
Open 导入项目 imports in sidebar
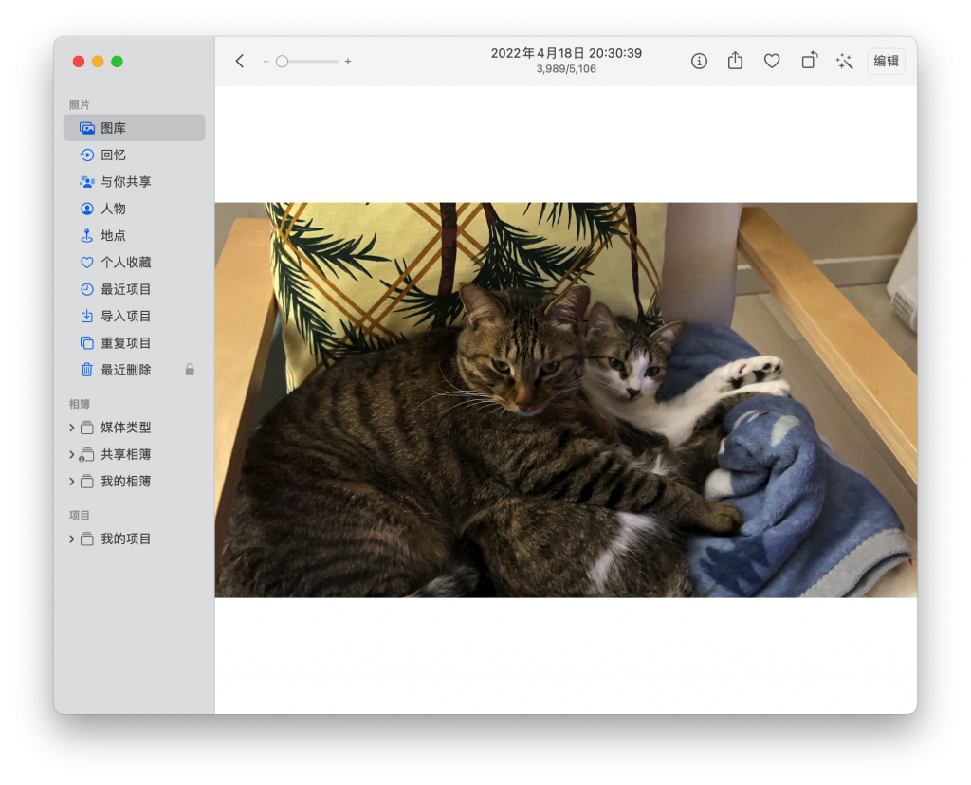135,317
